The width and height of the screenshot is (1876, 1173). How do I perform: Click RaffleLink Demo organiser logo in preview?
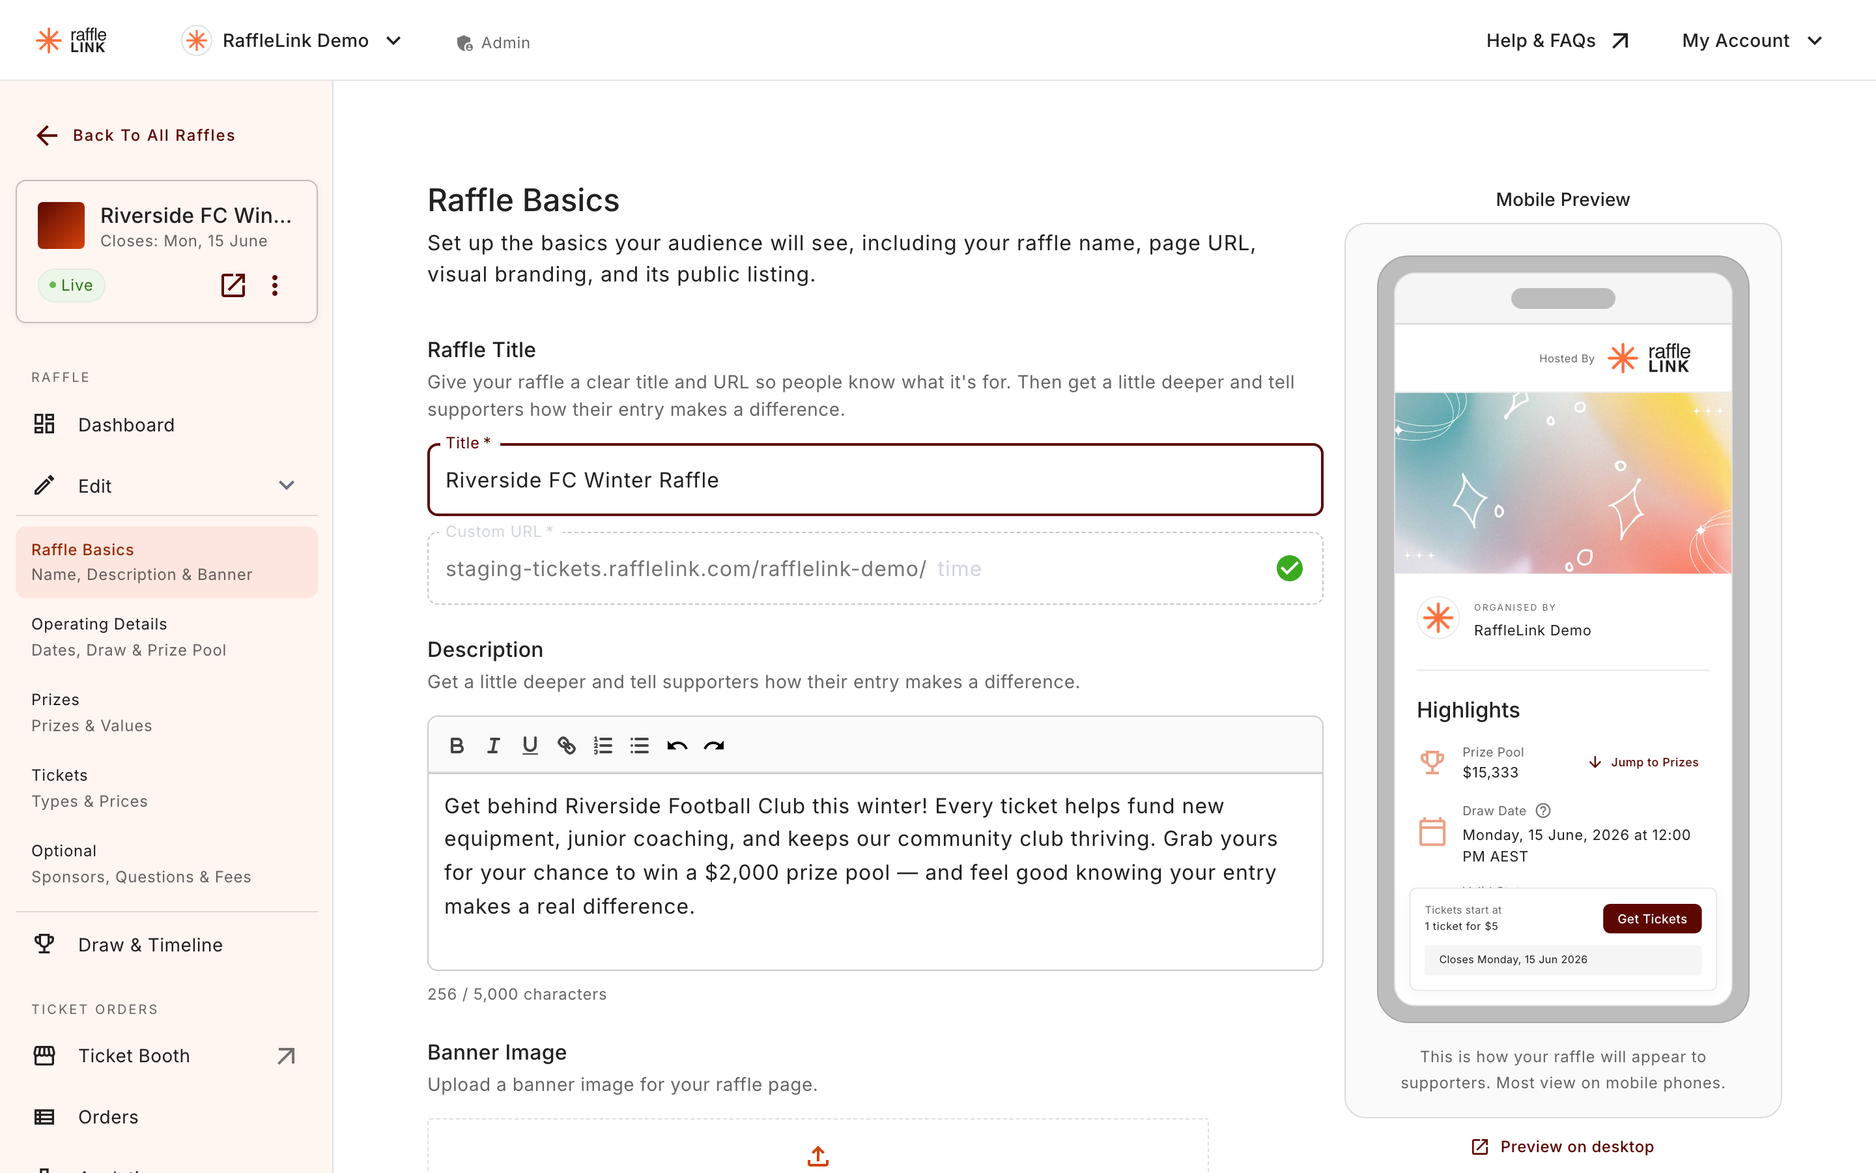pos(1438,618)
